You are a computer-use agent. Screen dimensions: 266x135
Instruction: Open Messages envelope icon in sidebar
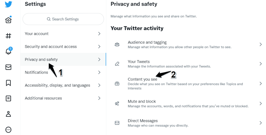tap(8, 67)
